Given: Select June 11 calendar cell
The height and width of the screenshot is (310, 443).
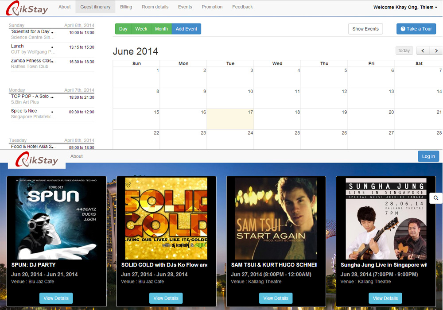Looking at the screenshot, I should click(x=277, y=98).
